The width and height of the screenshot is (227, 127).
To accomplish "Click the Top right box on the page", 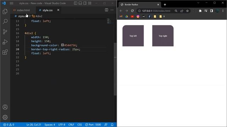I will pos(163,36).
